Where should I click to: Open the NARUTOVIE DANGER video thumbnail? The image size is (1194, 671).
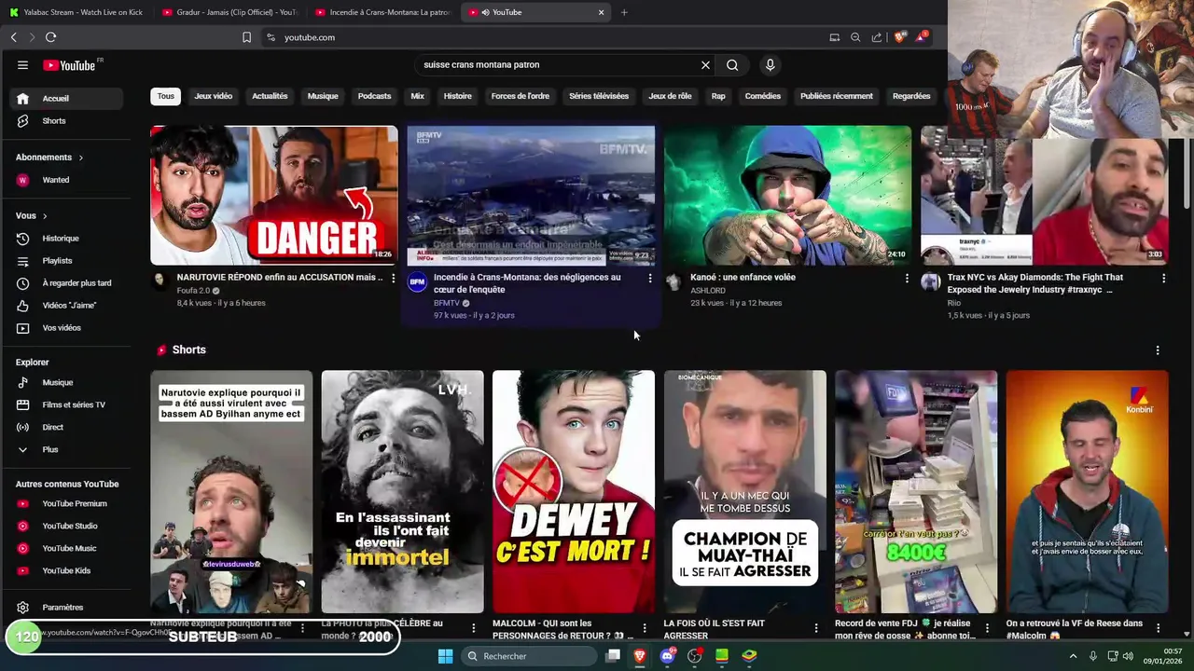click(x=274, y=196)
